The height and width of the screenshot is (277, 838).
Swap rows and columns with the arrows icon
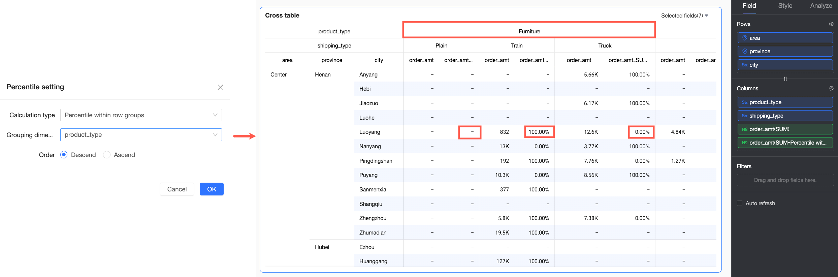point(785,79)
